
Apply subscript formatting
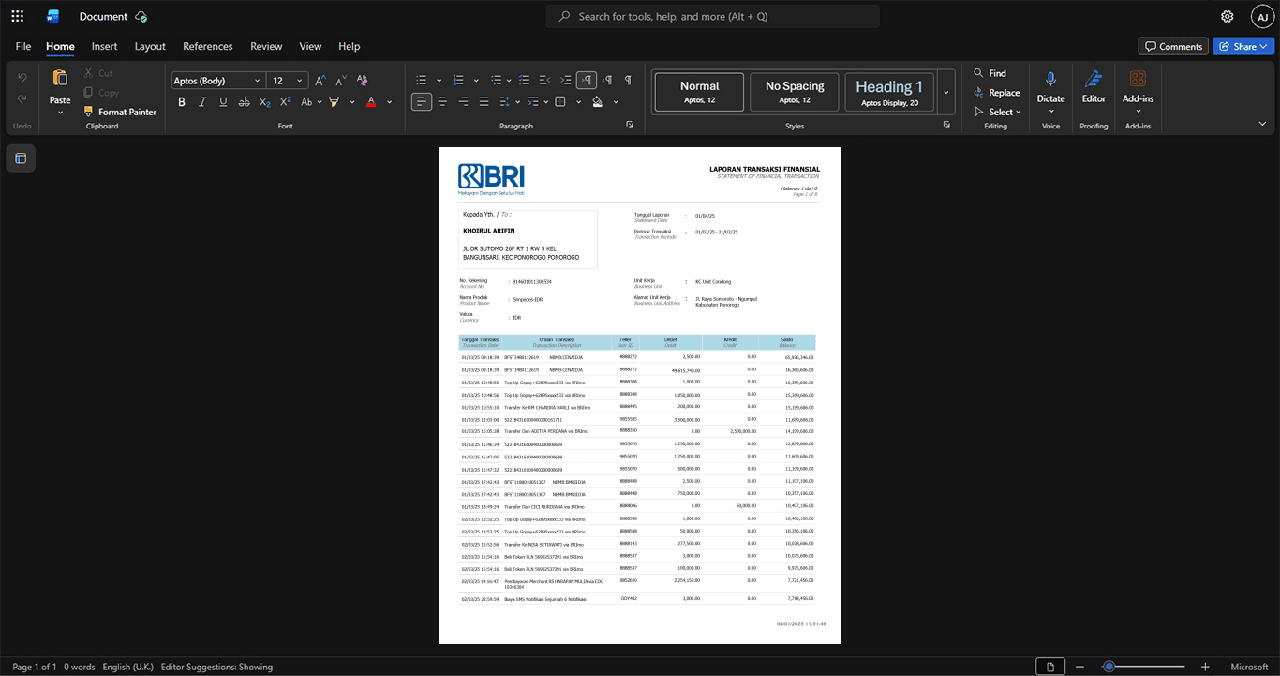point(264,101)
